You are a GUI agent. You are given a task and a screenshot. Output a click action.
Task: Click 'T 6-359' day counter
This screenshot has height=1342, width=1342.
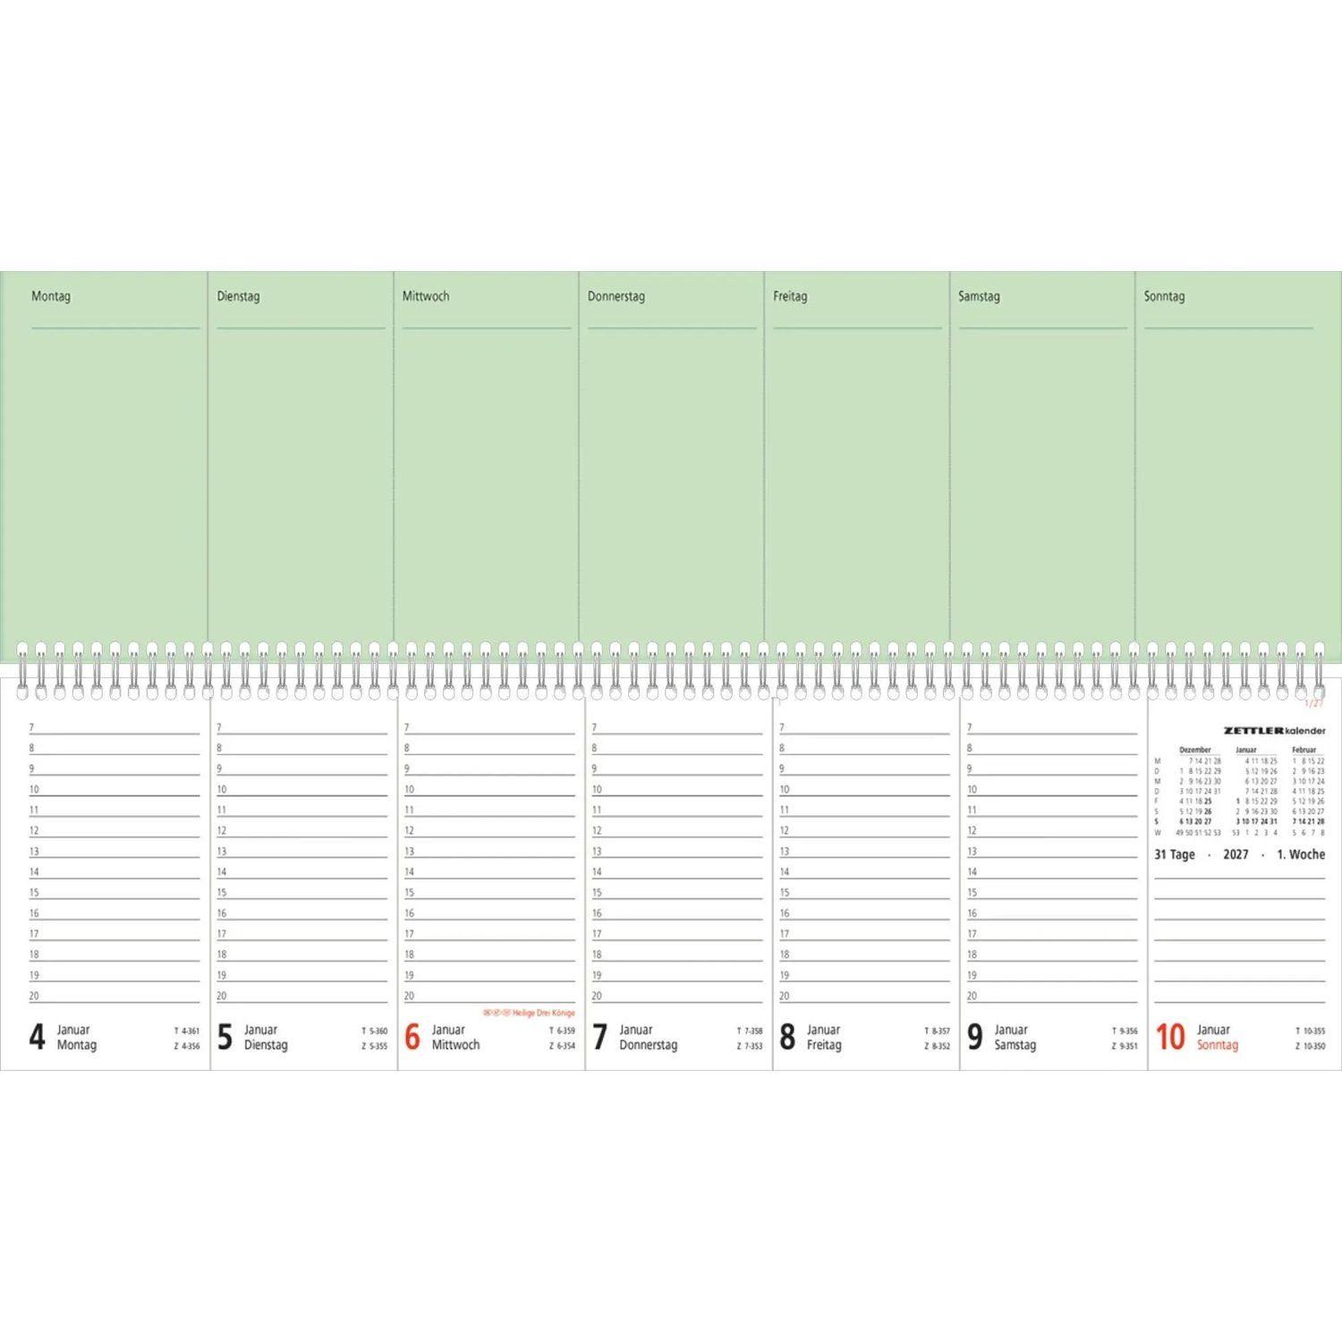point(562,1031)
